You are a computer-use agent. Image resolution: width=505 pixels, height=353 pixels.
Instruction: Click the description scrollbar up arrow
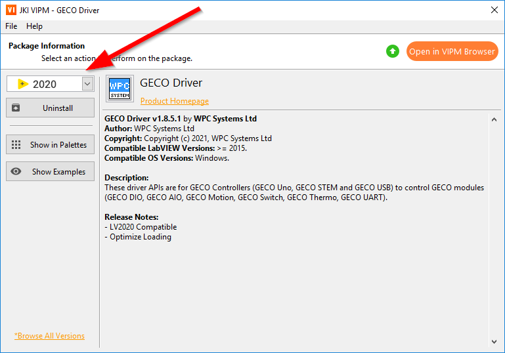click(x=494, y=119)
